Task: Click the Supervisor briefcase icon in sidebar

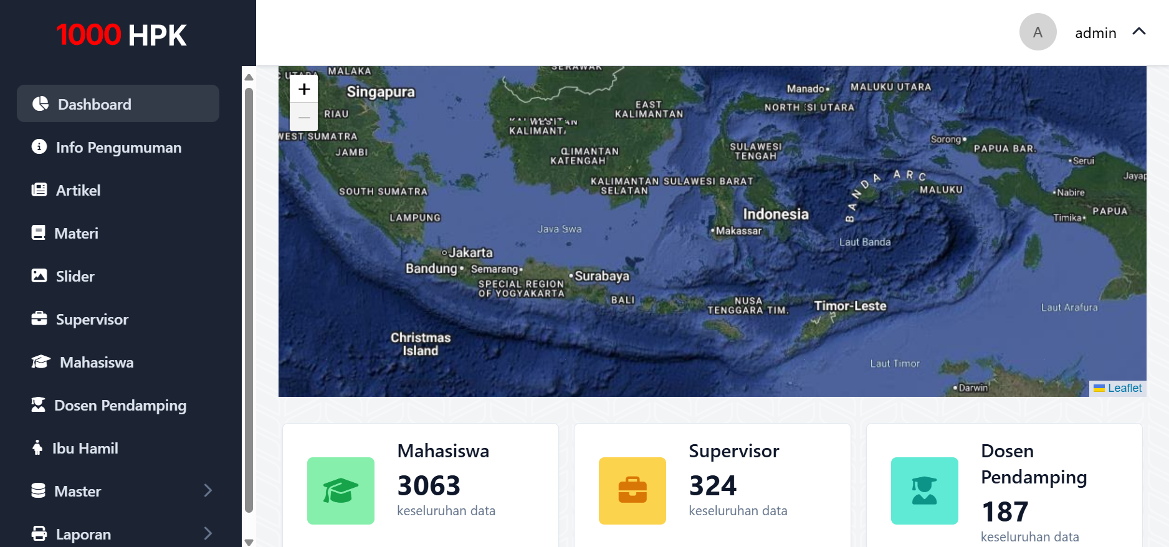Action: 39,318
